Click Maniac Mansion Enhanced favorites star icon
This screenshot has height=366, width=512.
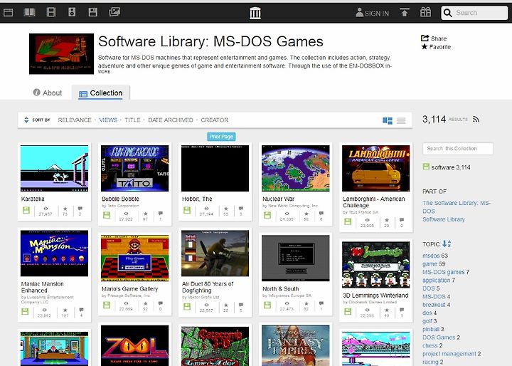(x=65, y=310)
